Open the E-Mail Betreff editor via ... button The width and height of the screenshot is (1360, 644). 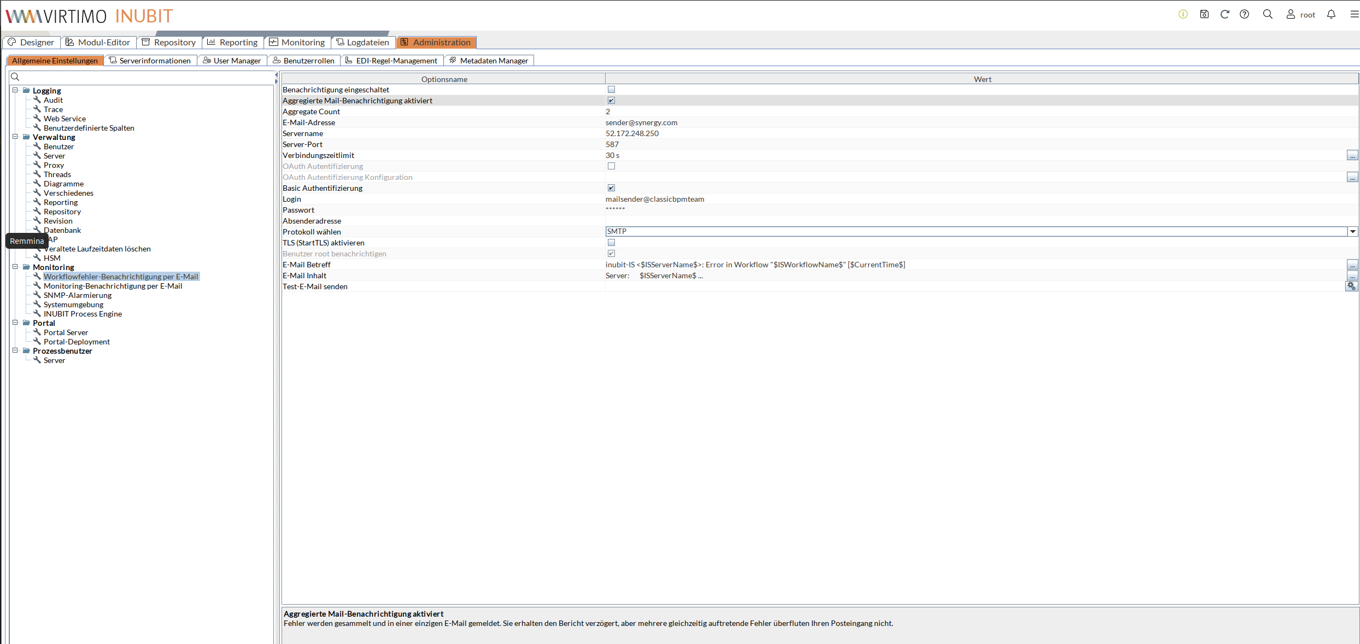[1352, 265]
